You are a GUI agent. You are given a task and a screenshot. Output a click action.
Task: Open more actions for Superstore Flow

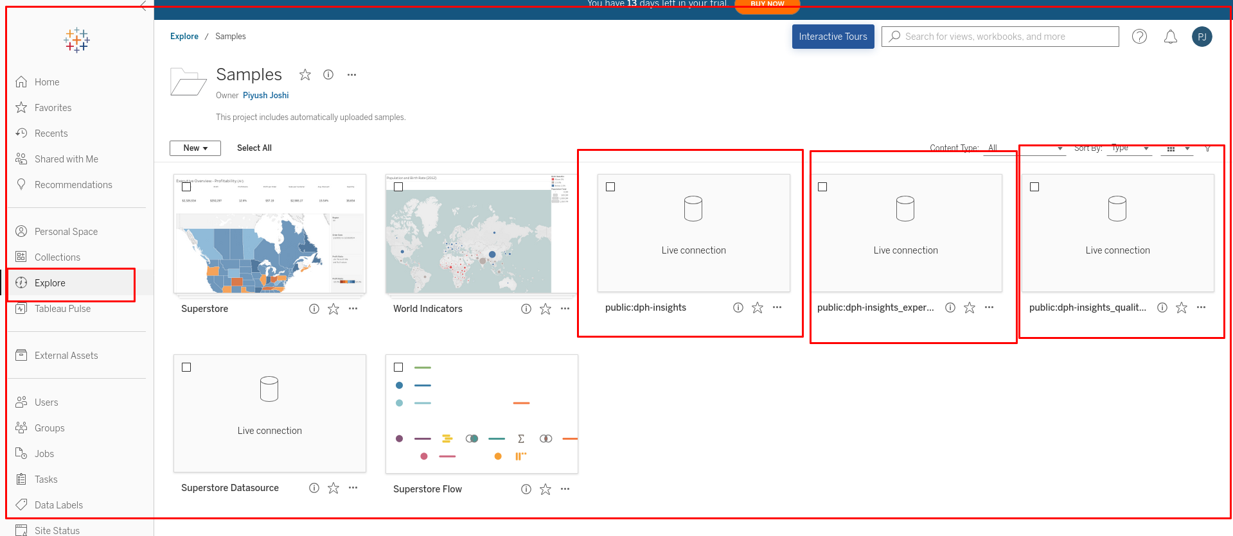[565, 489]
